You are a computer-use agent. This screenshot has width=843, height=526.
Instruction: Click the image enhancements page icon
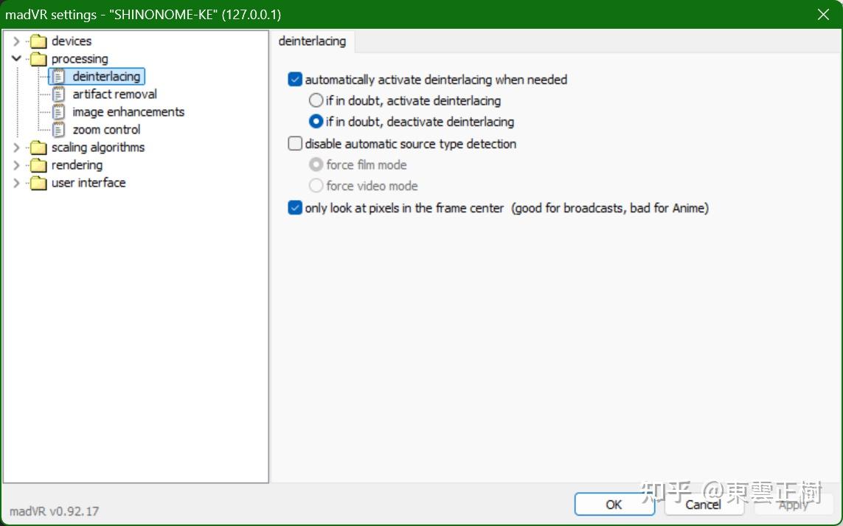[x=58, y=112]
